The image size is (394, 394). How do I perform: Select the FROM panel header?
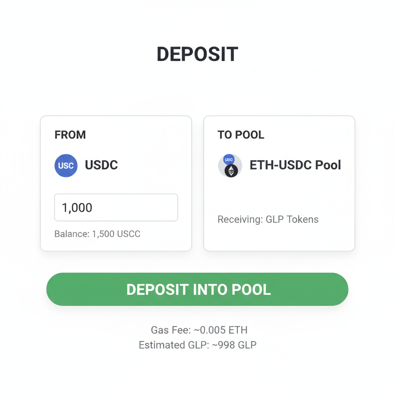(x=70, y=135)
